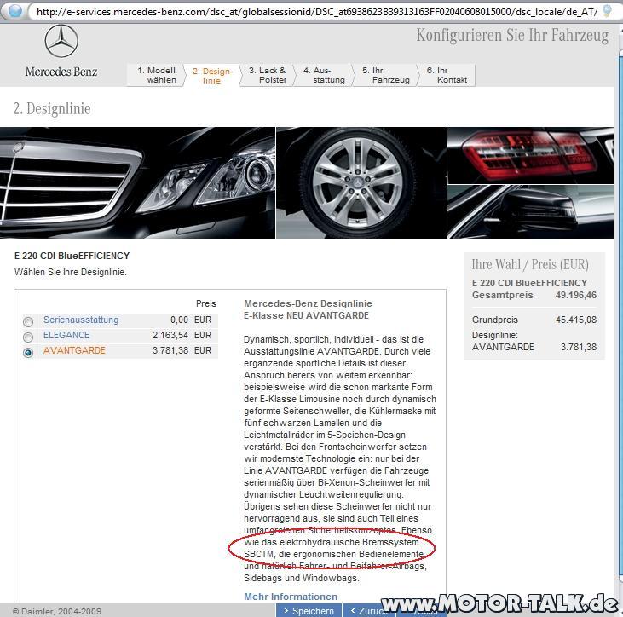The height and width of the screenshot is (617, 623).
Task: Open step 1. Modell wählen tab
Action: (x=156, y=75)
